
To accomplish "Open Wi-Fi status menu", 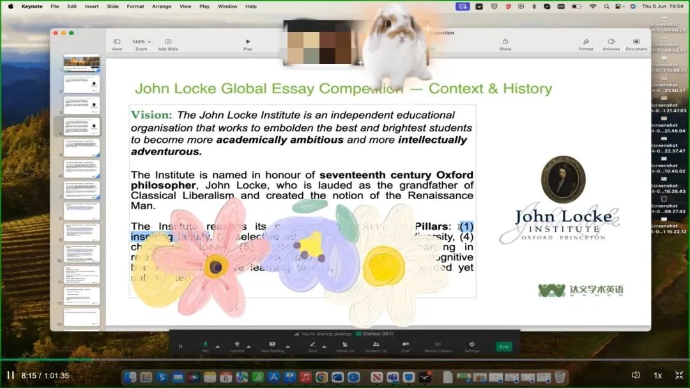I will tap(593, 6).
